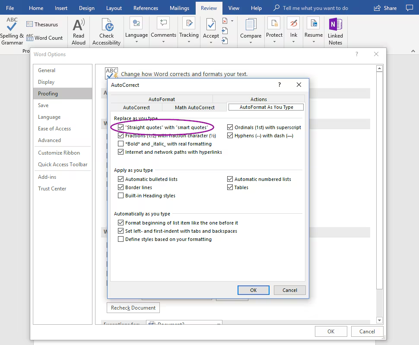Collapse the ribbon with the caret
Viewport: 419px width, 345px height.
(x=413, y=51)
